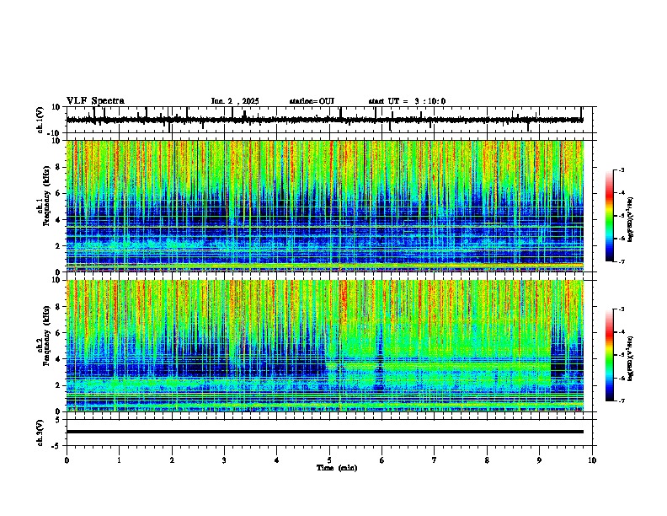Click time axis tick label "2"

tap(172, 460)
